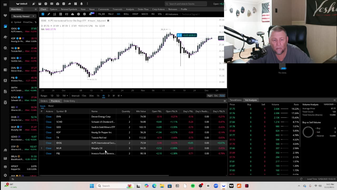This screenshot has width=337, height=190.
Task: Open TradingView from the taskbar
Action: coord(231,186)
